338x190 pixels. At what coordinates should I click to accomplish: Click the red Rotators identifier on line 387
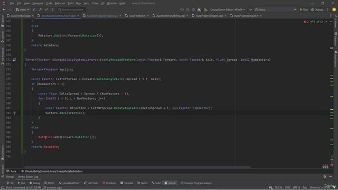point(45,137)
